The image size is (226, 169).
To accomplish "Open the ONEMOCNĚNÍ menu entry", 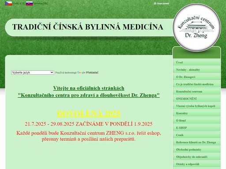I will coord(196,99).
